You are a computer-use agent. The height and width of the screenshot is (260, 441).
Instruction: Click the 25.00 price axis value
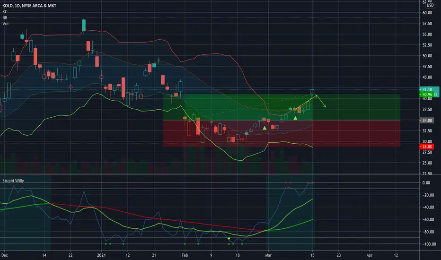click(427, 163)
